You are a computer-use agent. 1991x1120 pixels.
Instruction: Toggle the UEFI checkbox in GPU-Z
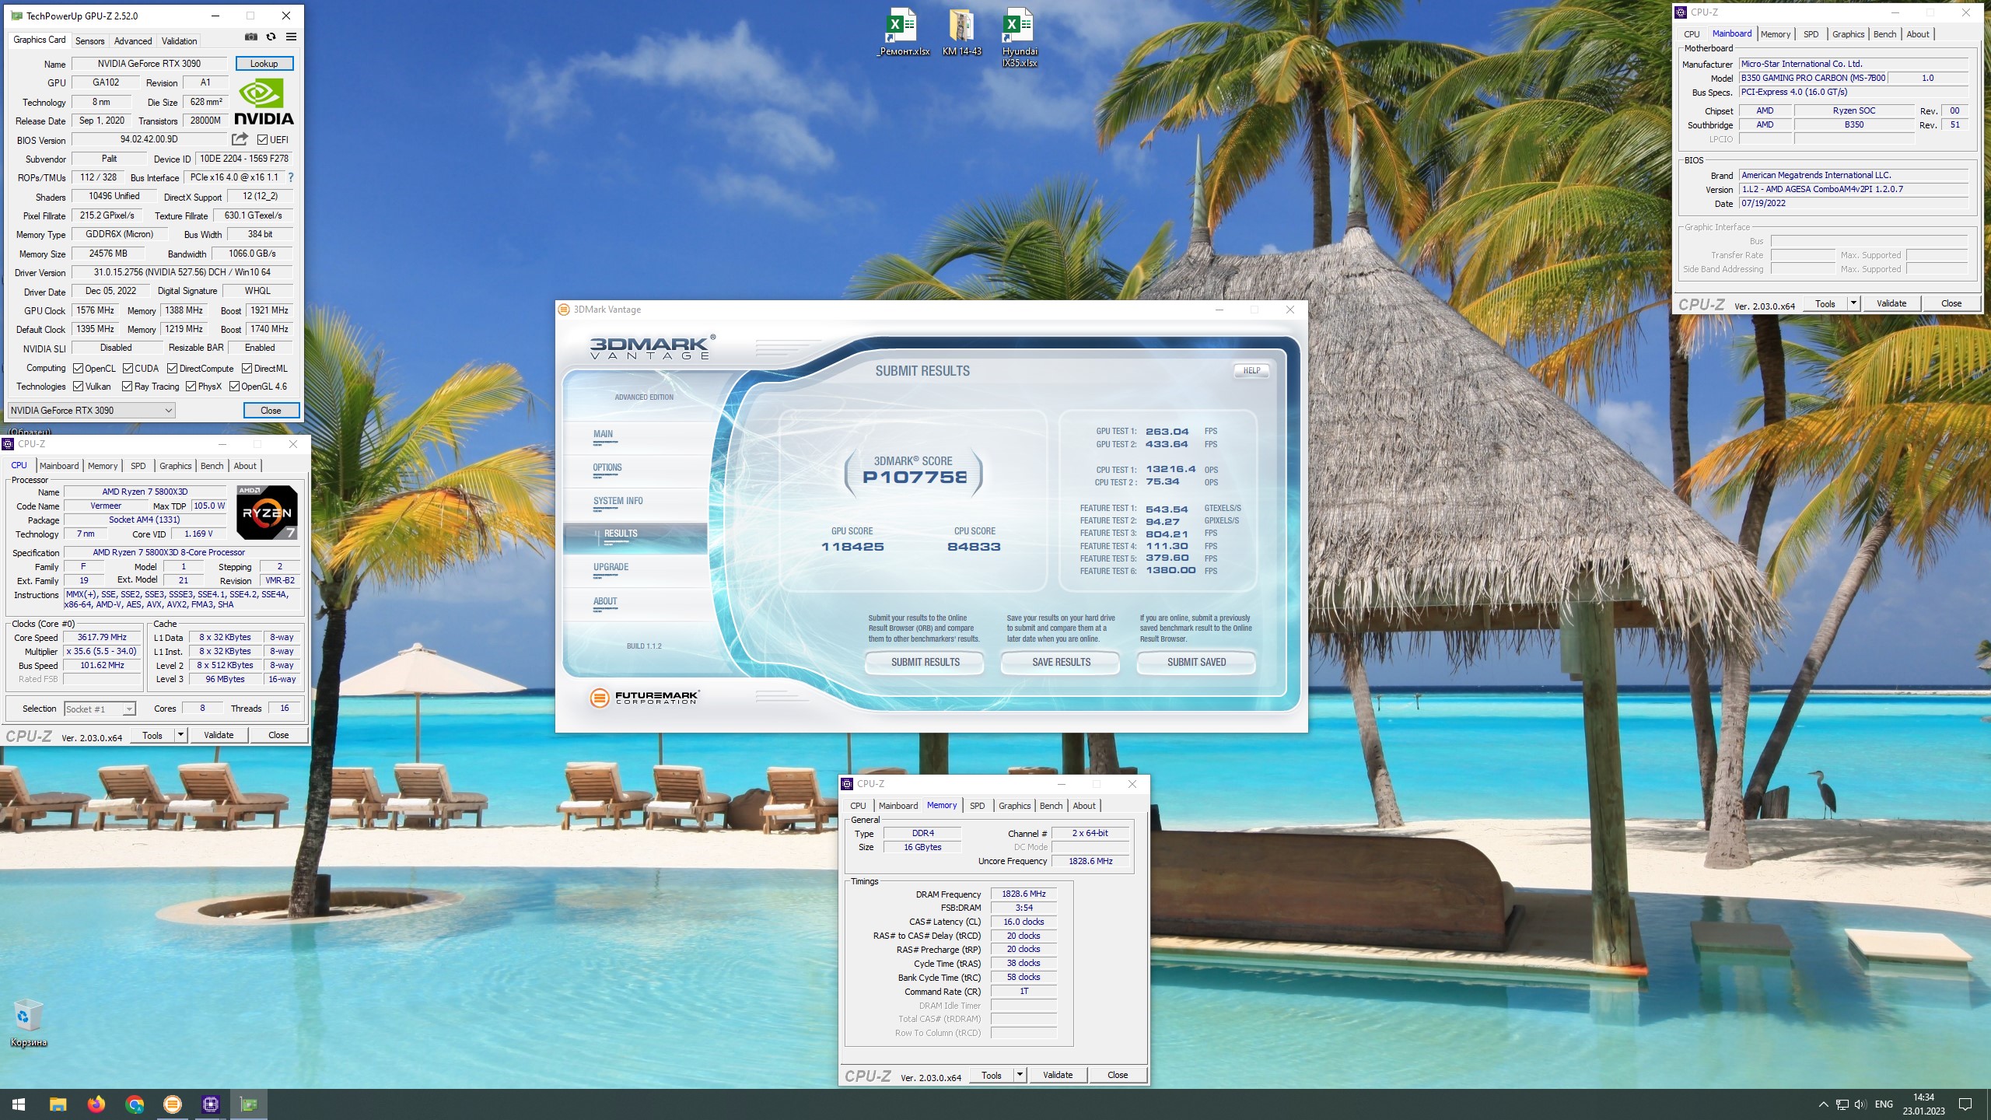click(x=263, y=140)
